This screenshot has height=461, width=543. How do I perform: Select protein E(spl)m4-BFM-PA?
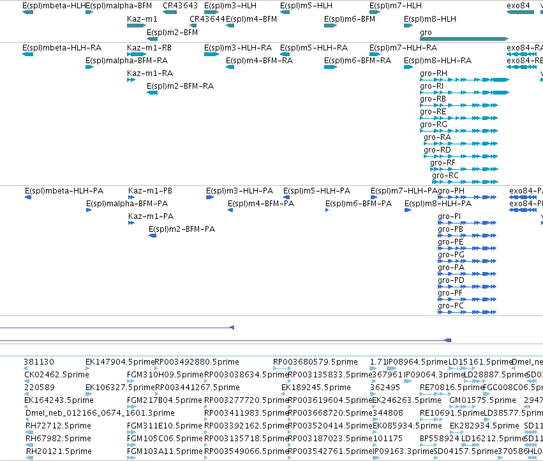tap(261, 204)
